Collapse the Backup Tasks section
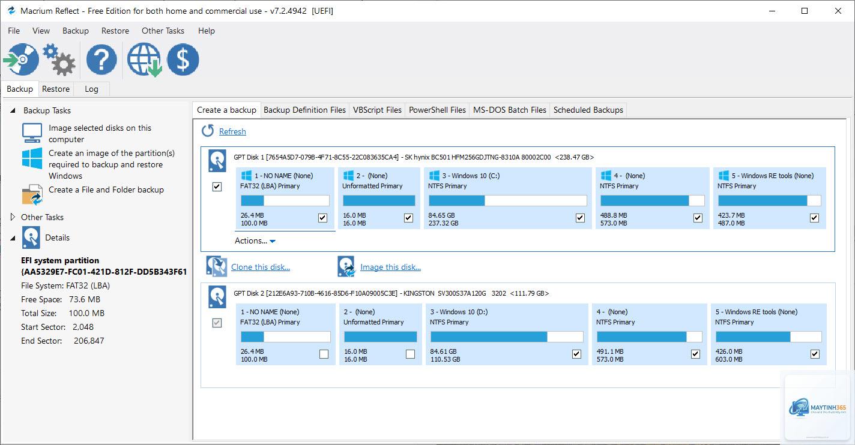Viewport: 855px width, 445px height. coord(13,110)
